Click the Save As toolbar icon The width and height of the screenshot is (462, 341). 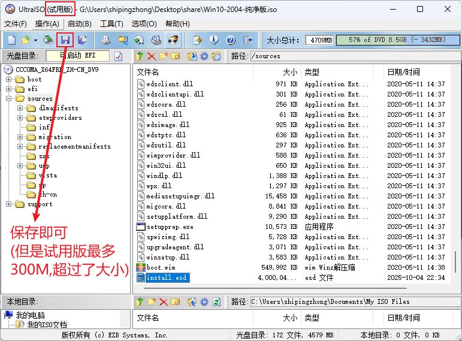[82, 40]
